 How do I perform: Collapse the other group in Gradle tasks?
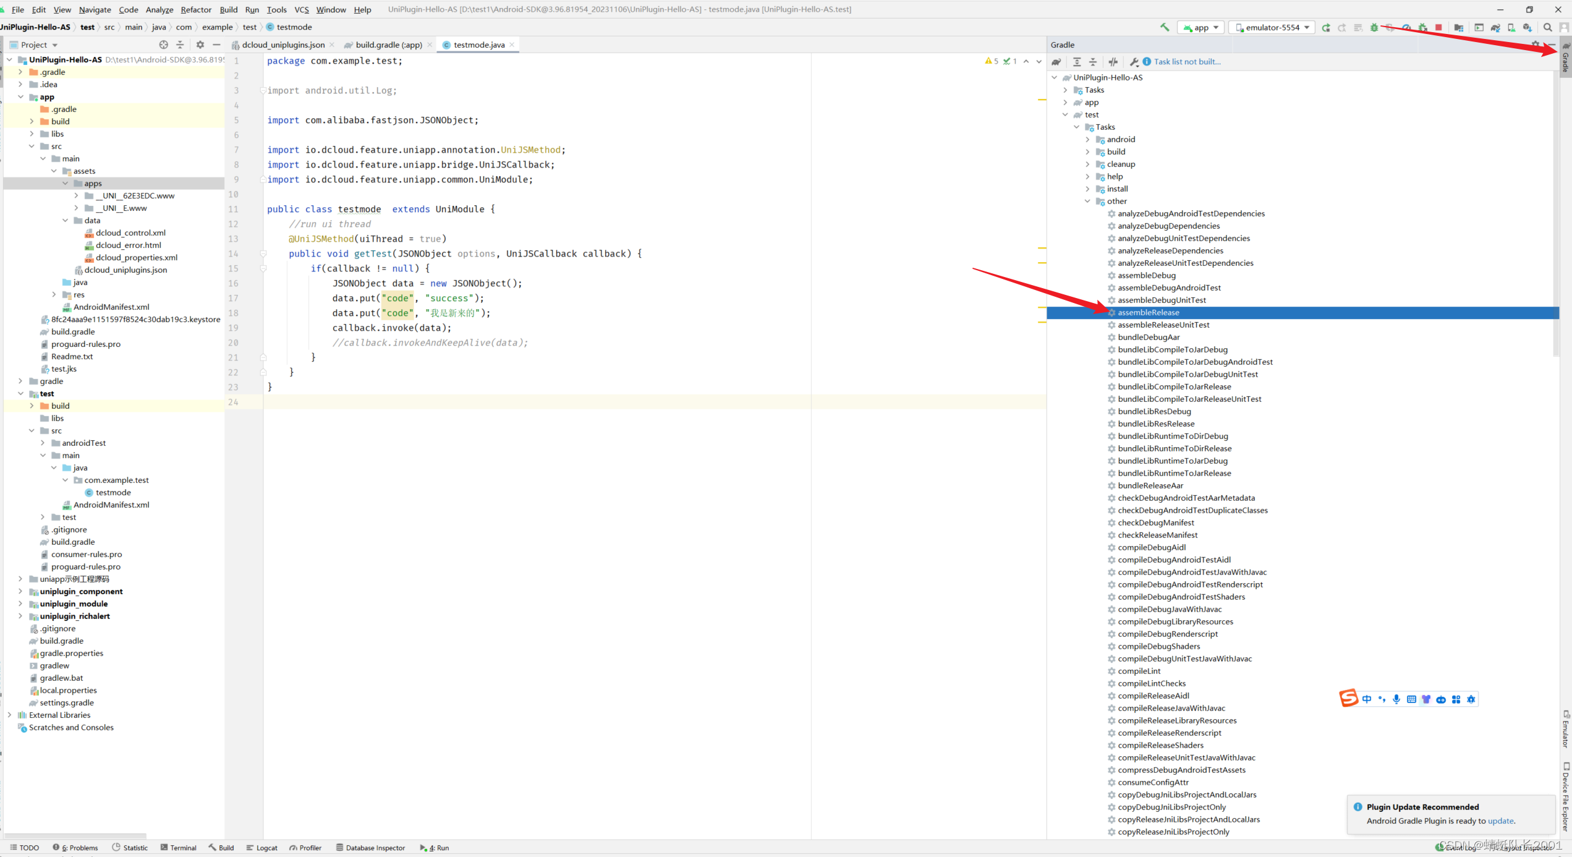(1087, 201)
